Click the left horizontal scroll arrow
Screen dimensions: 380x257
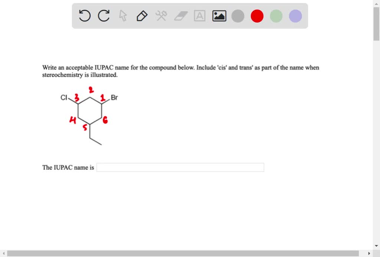click(3, 254)
